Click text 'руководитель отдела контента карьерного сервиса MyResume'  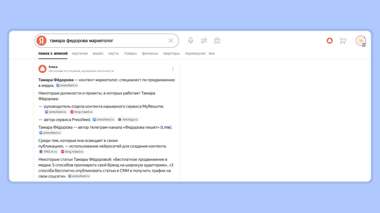point(104,106)
